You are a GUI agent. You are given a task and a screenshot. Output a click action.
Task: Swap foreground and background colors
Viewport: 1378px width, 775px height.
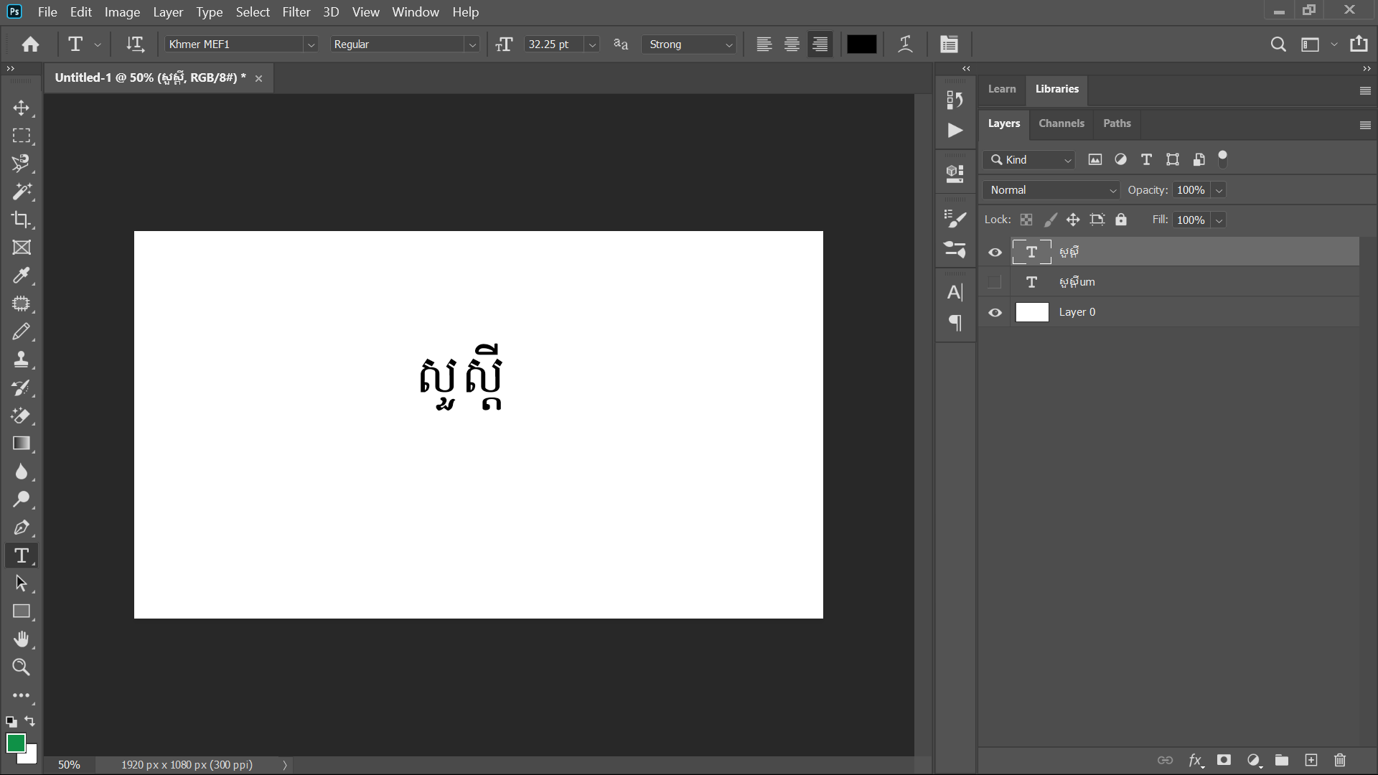[30, 721]
